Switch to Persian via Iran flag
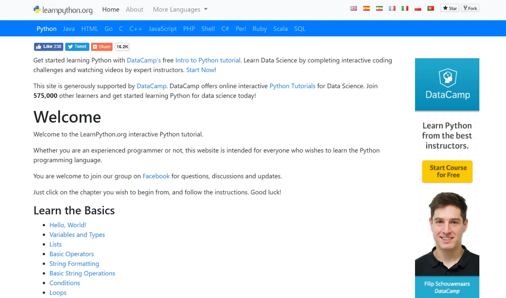 [379, 8]
